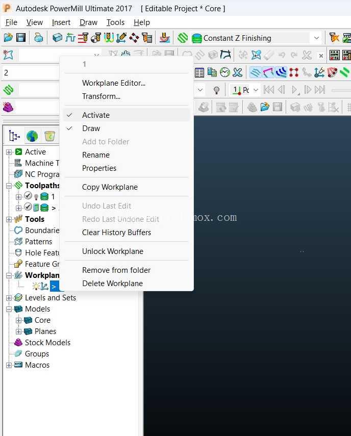Open the Recycle Bin tab

pos(49,136)
